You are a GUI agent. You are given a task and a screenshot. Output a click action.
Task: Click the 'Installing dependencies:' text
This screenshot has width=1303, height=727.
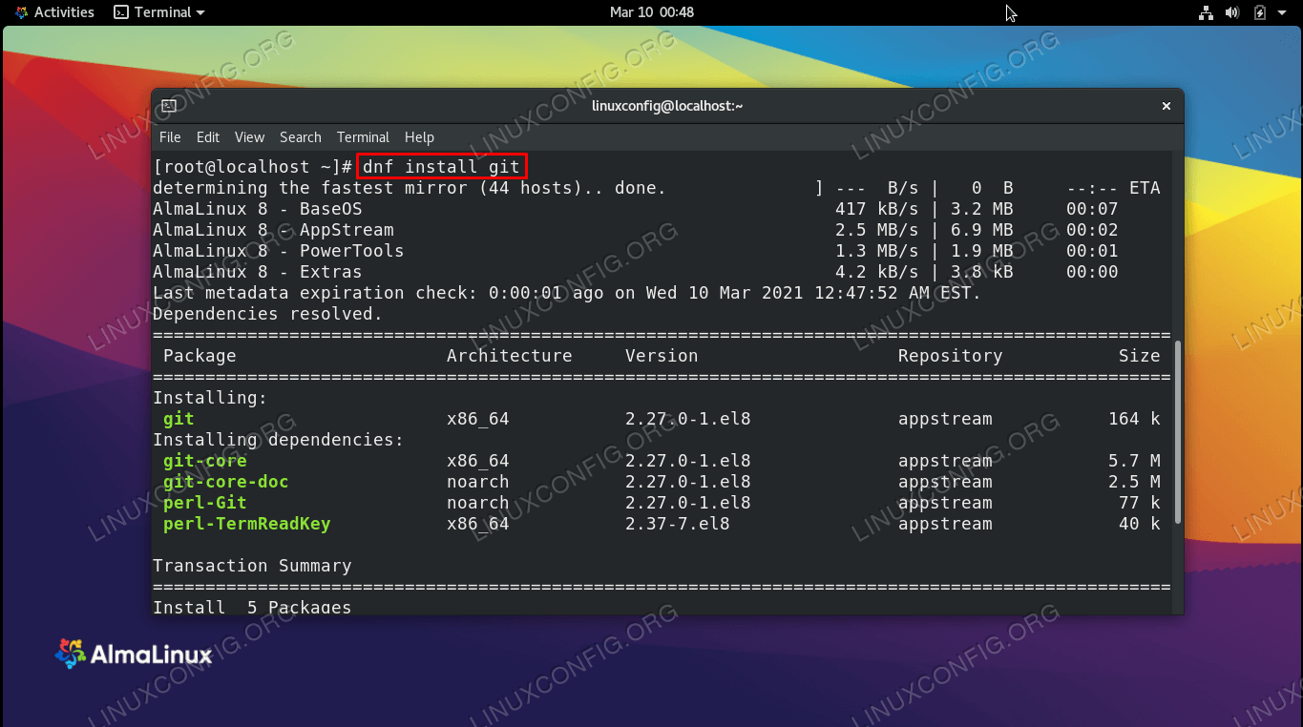[x=279, y=440]
